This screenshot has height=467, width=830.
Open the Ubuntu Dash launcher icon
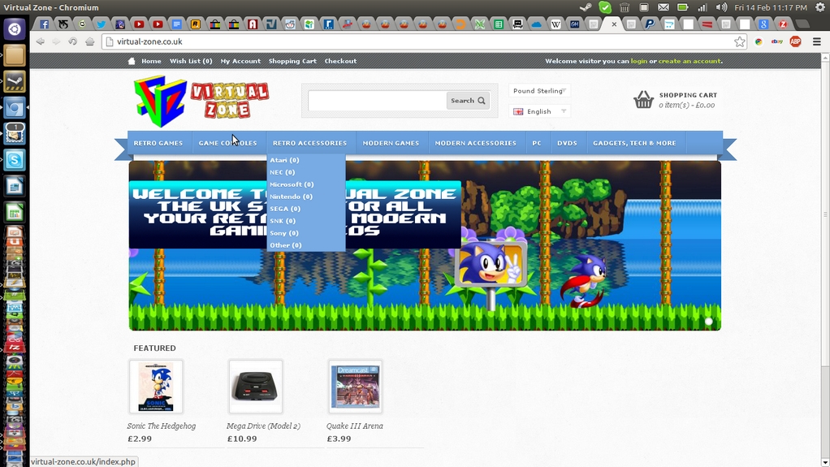point(15,28)
